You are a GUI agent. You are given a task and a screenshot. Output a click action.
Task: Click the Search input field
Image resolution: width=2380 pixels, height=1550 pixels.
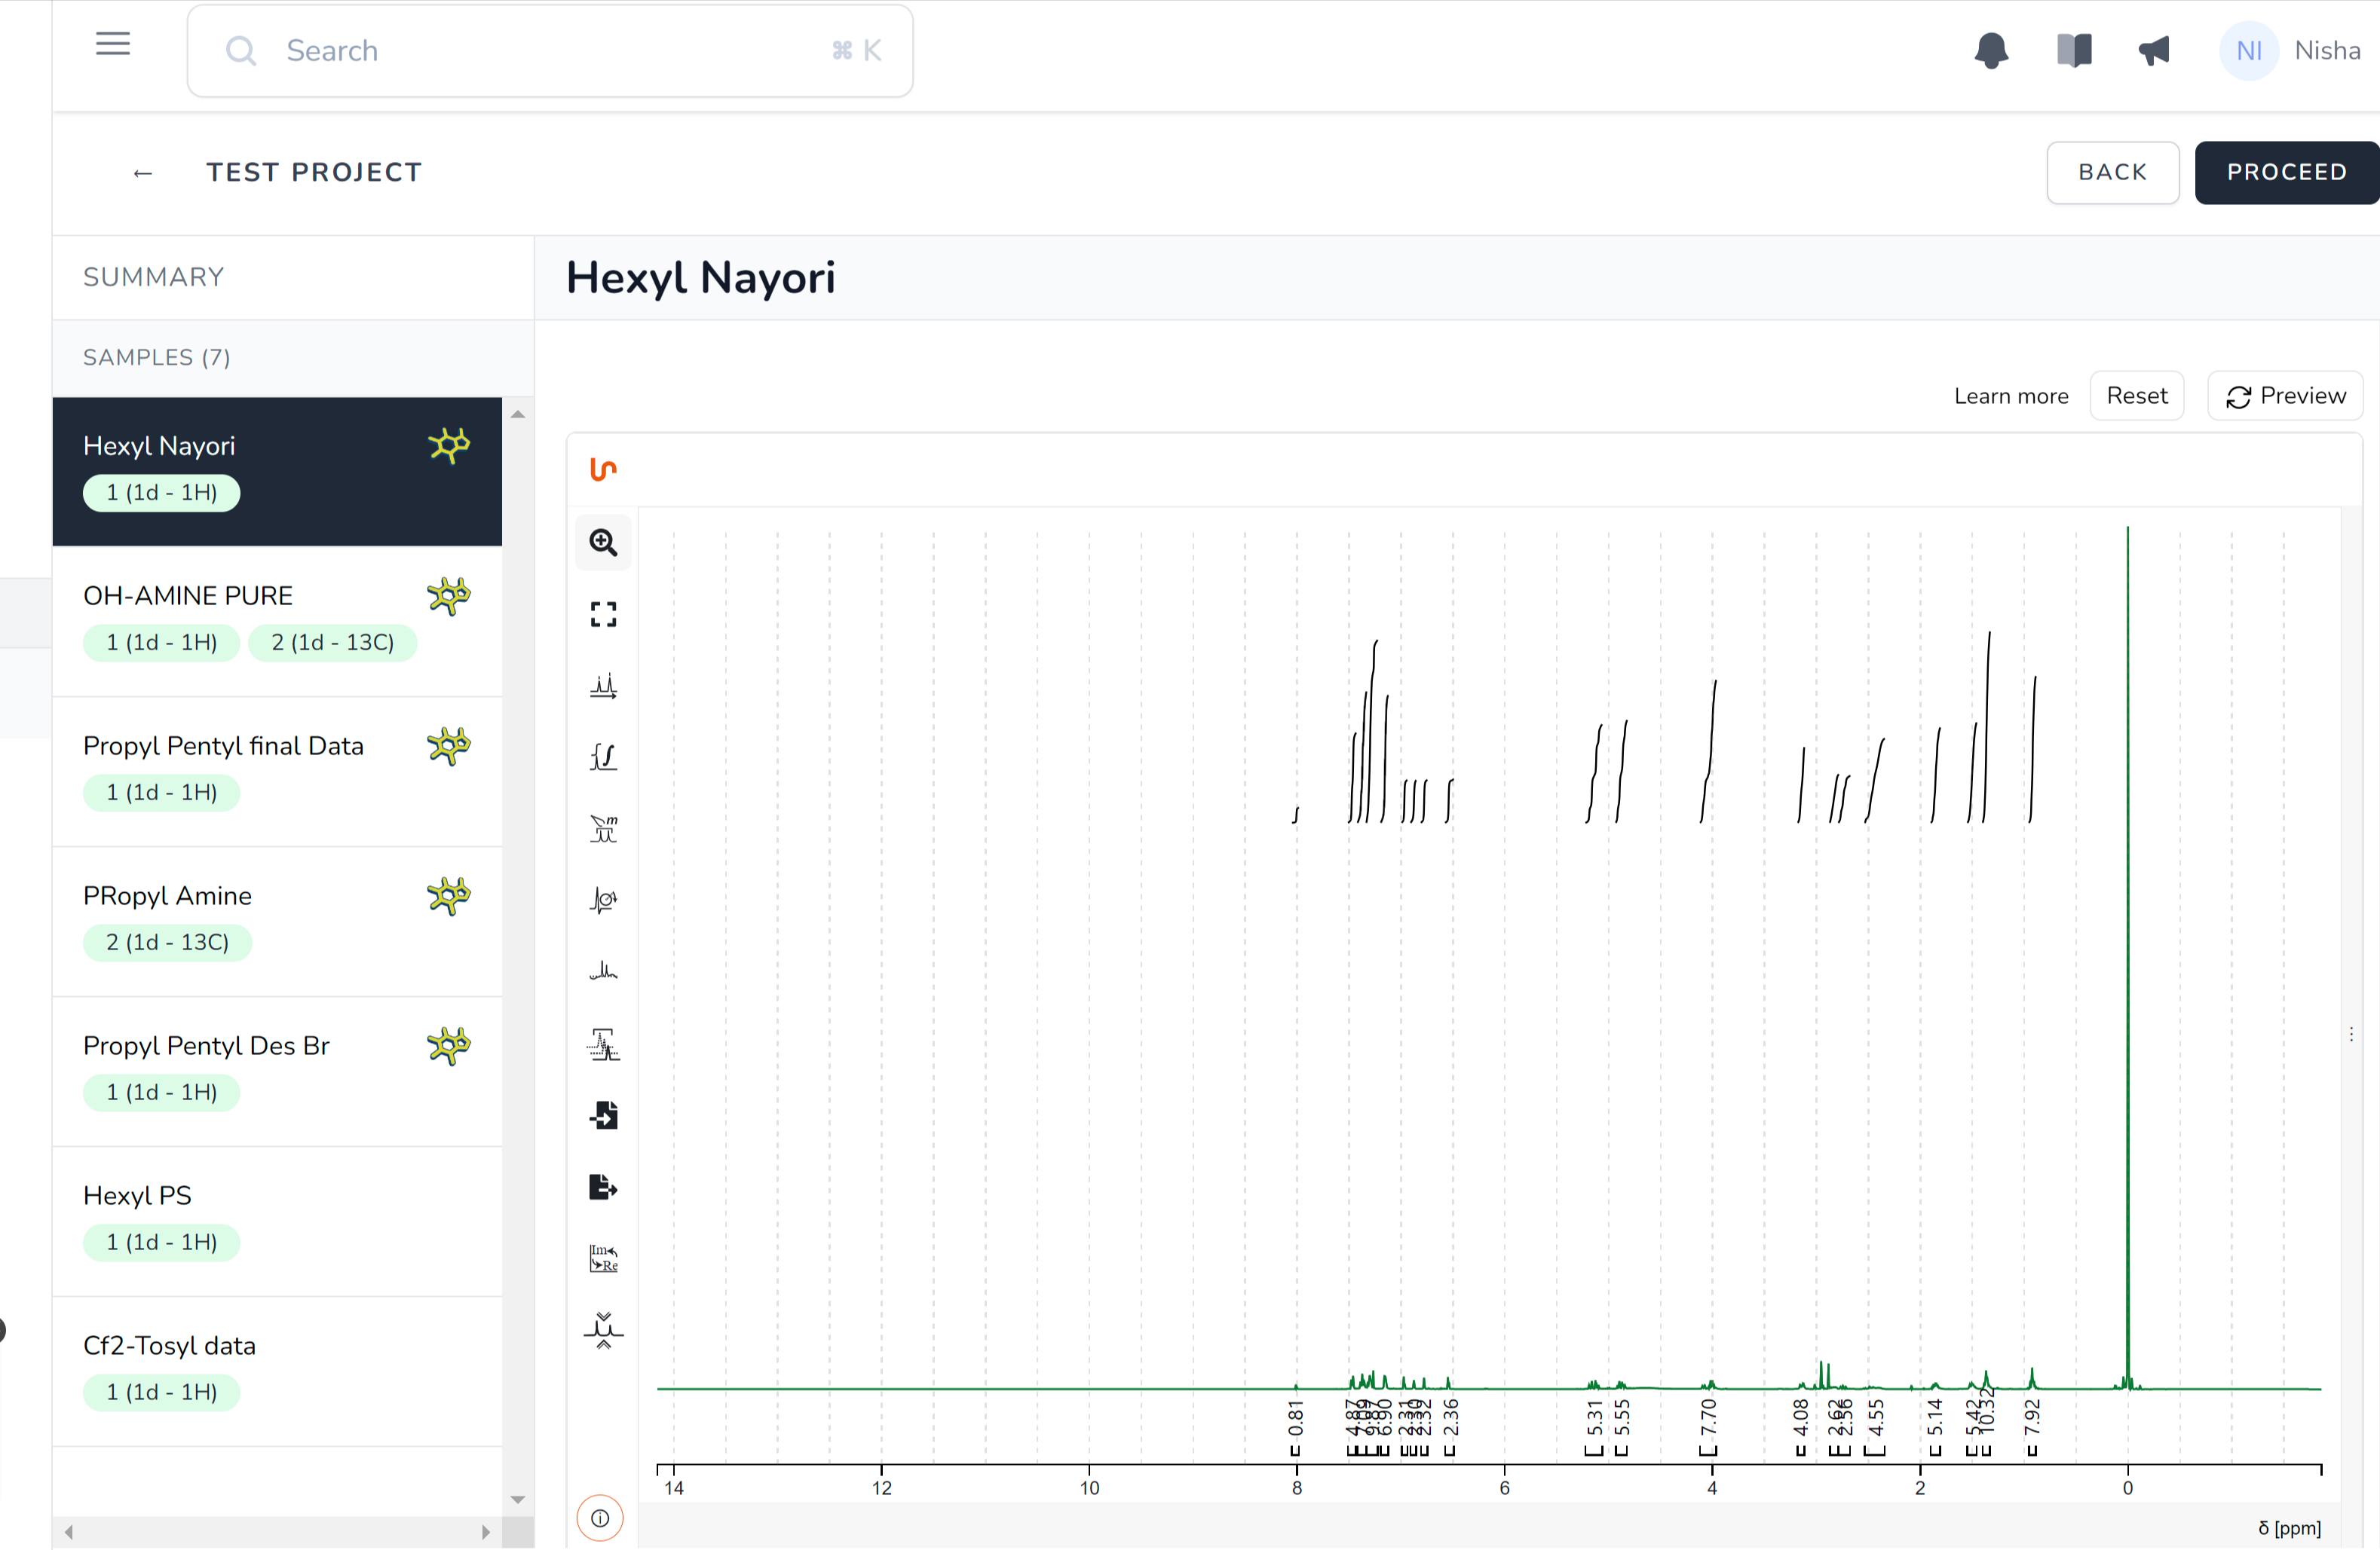pos(550,51)
